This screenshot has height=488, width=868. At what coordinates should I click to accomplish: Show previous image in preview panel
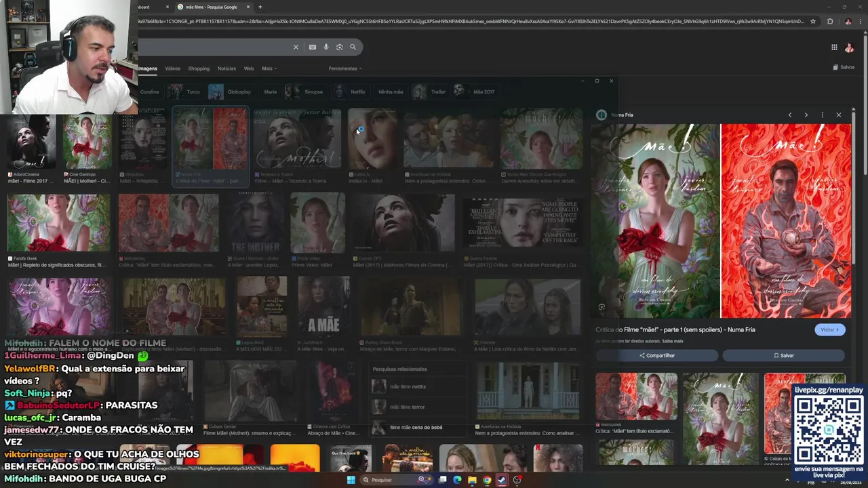[790, 115]
